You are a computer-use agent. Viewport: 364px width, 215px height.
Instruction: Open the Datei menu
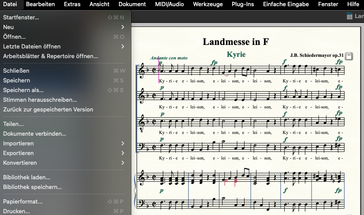tap(10, 4)
